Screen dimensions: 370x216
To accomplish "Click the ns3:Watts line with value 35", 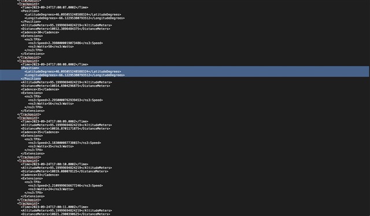I will click(51, 146).
